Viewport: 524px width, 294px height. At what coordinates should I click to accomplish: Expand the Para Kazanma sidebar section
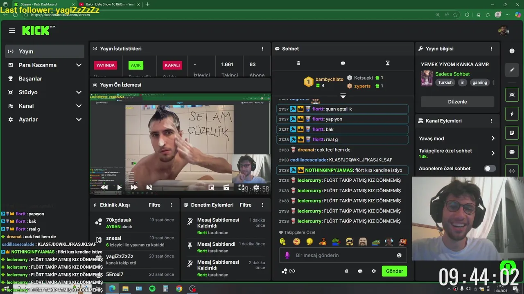coord(79,65)
